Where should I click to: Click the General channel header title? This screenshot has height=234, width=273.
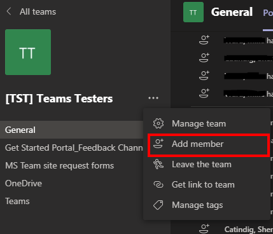(232, 12)
